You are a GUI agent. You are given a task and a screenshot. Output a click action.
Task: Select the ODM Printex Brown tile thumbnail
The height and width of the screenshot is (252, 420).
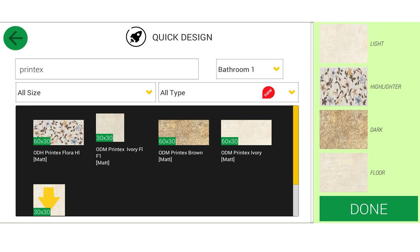click(x=184, y=133)
